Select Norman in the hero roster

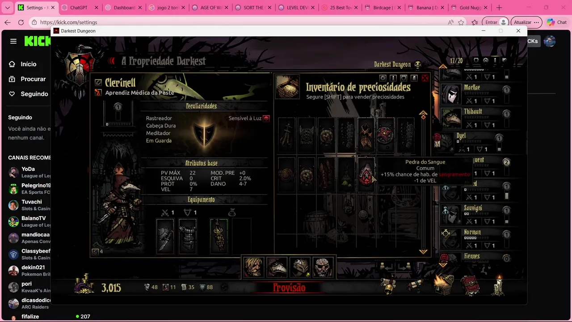pos(475,239)
